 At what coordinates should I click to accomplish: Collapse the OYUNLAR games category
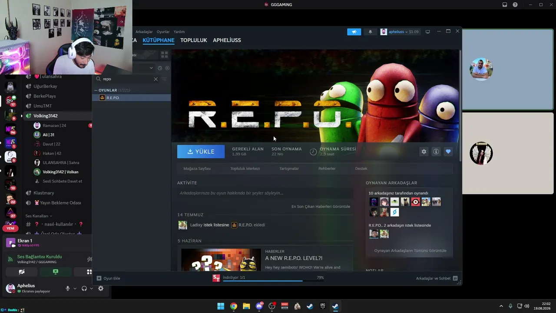pyautogui.click(x=96, y=90)
